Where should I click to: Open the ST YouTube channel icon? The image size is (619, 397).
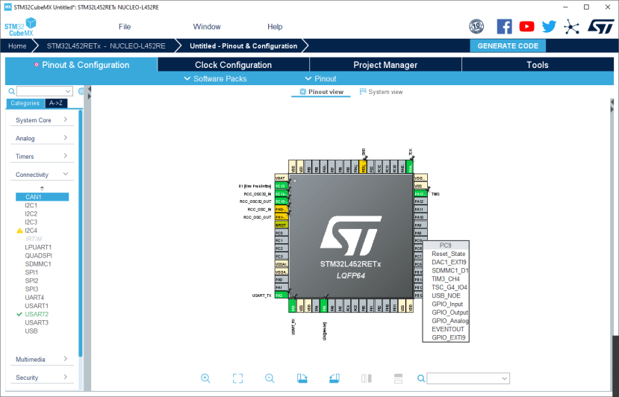click(x=526, y=26)
